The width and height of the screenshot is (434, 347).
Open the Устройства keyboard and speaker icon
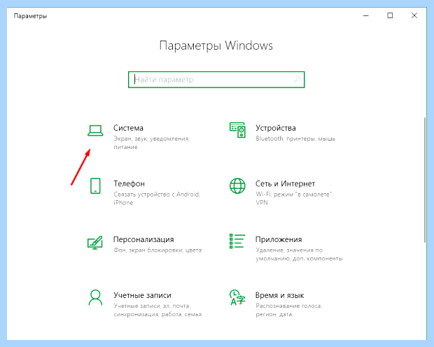(x=237, y=130)
